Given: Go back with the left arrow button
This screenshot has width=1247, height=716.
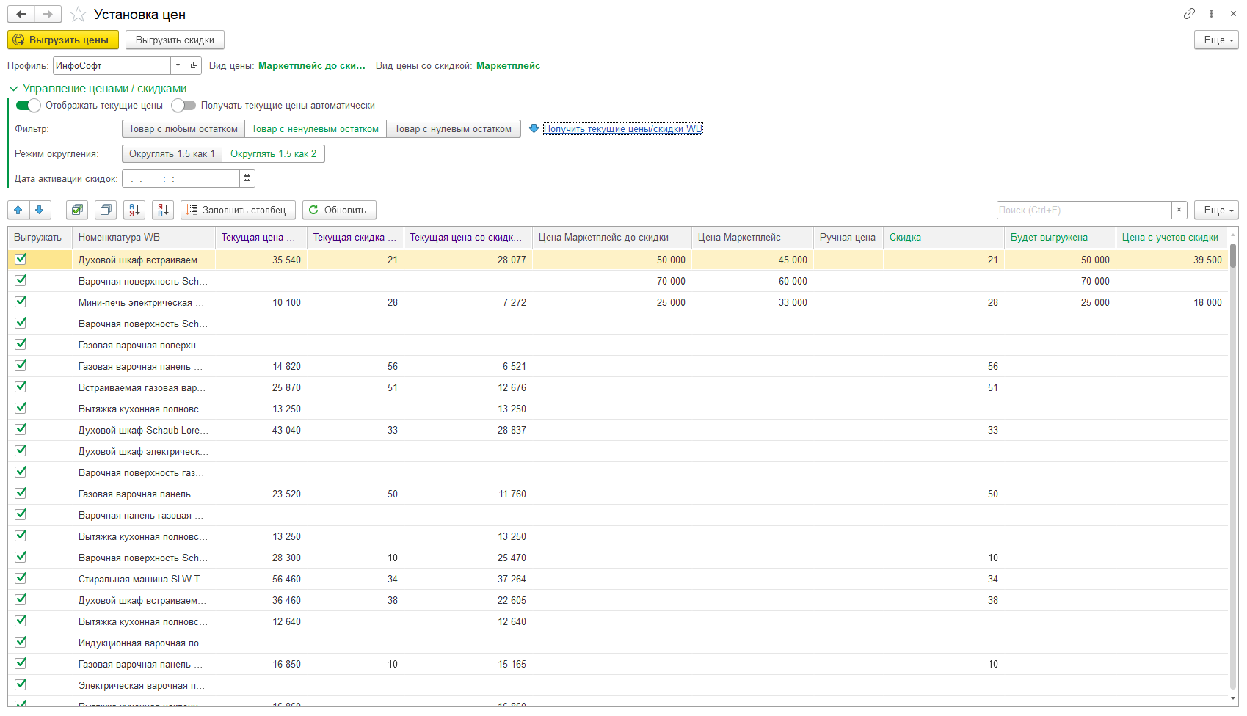Looking at the screenshot, I should pyautogui.click(x=21, y=14).
